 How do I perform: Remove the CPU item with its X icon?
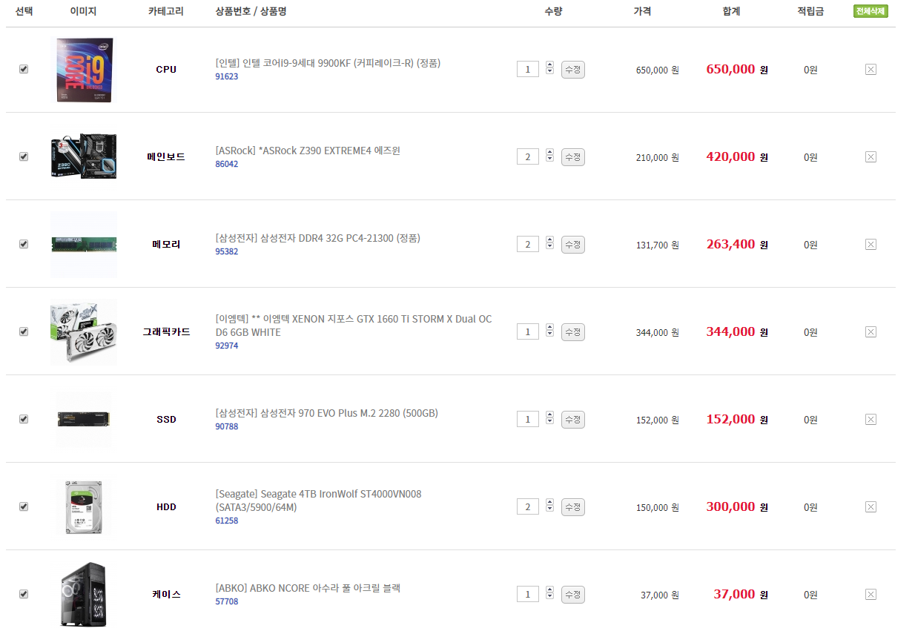coord(871,70)
